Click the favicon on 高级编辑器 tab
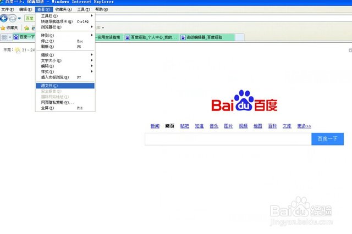This screenshot has width=352, height=234. coord(183,37)
